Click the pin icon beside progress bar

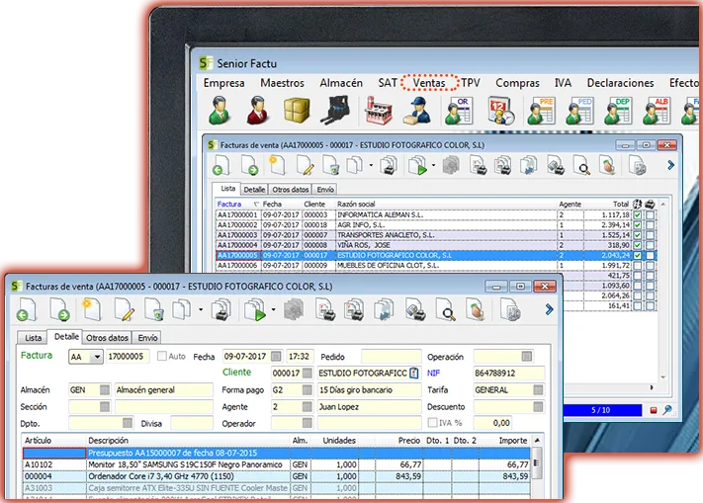pyautogui.click(x=667, y=410)
